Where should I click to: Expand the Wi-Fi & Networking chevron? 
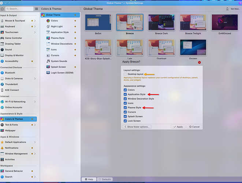pyautogui.click(x=35, y=102)
